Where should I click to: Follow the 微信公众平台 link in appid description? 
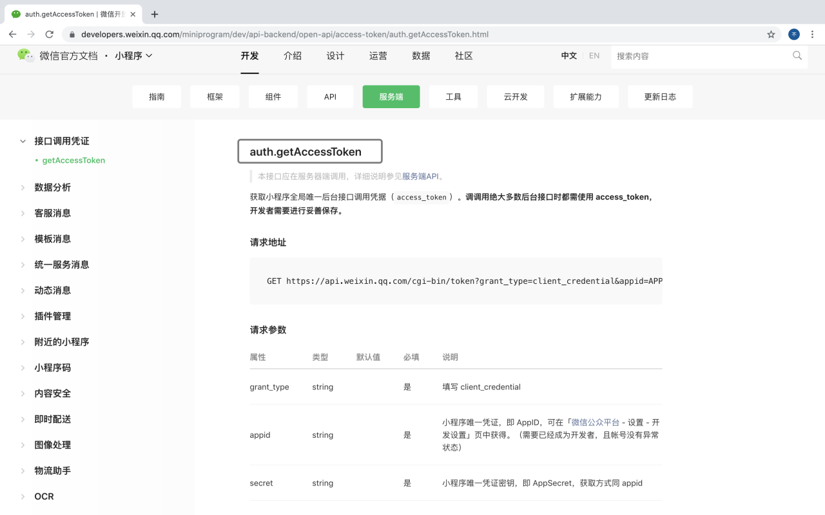coord(594,422)
